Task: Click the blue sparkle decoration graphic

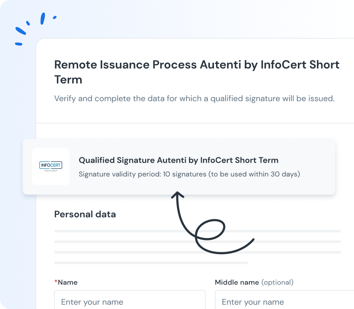Action: click(x=36, y=29)
